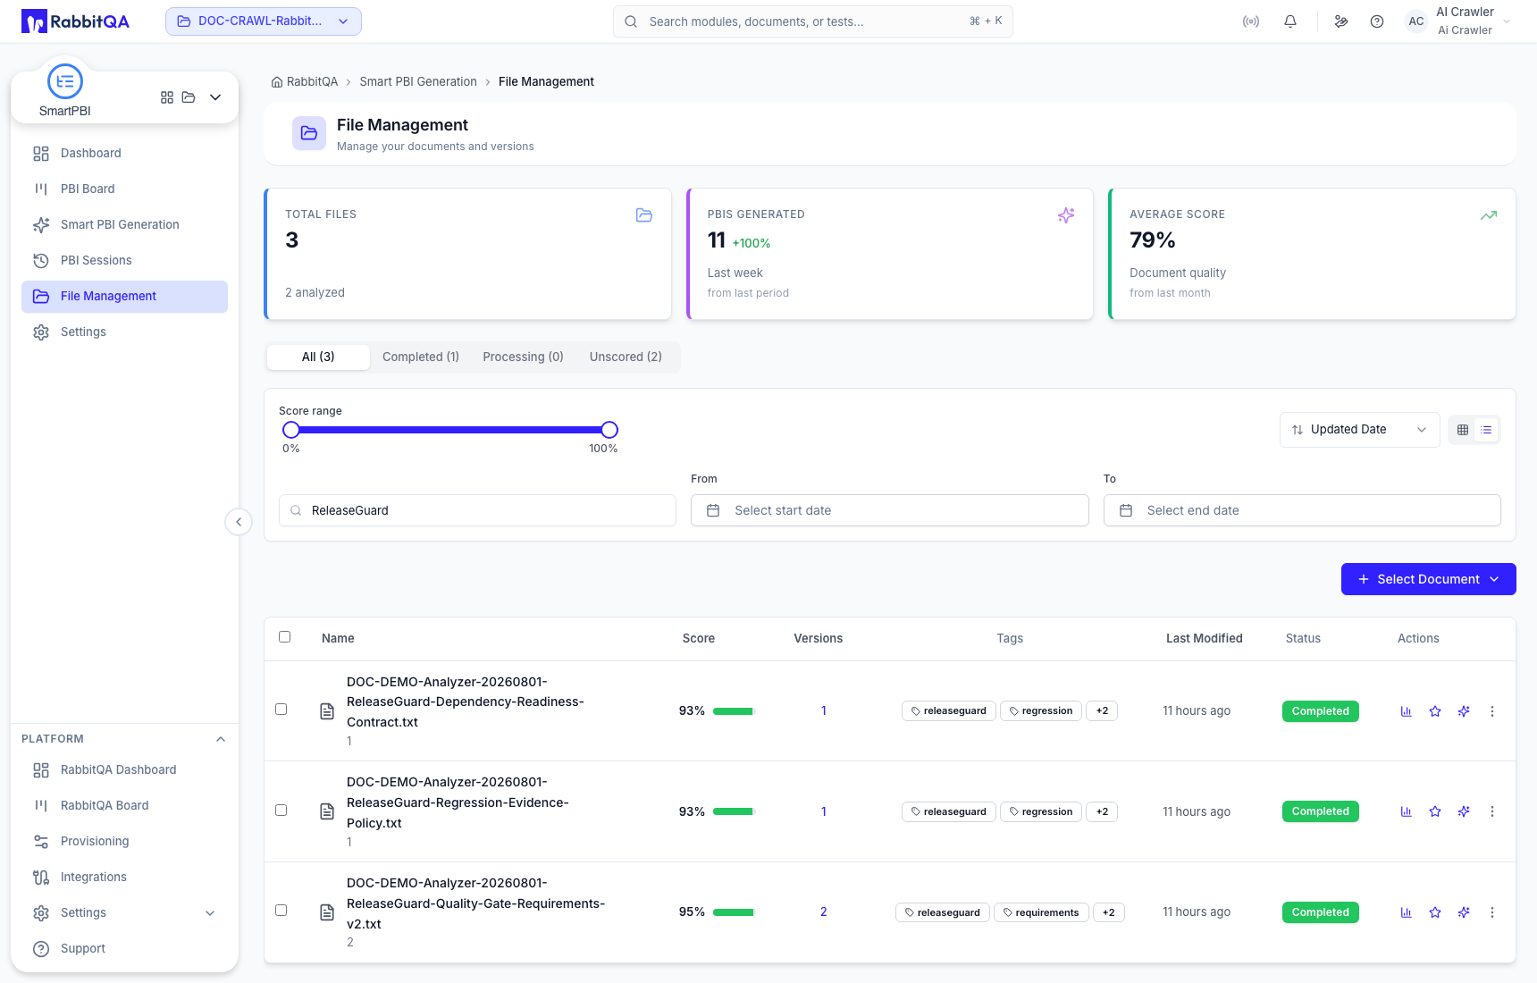The height and width of the screenshot is (983, 1537).
Task: Switch to the Processing (0) tab
Action: pyautogui.click(x=523, y=357)
